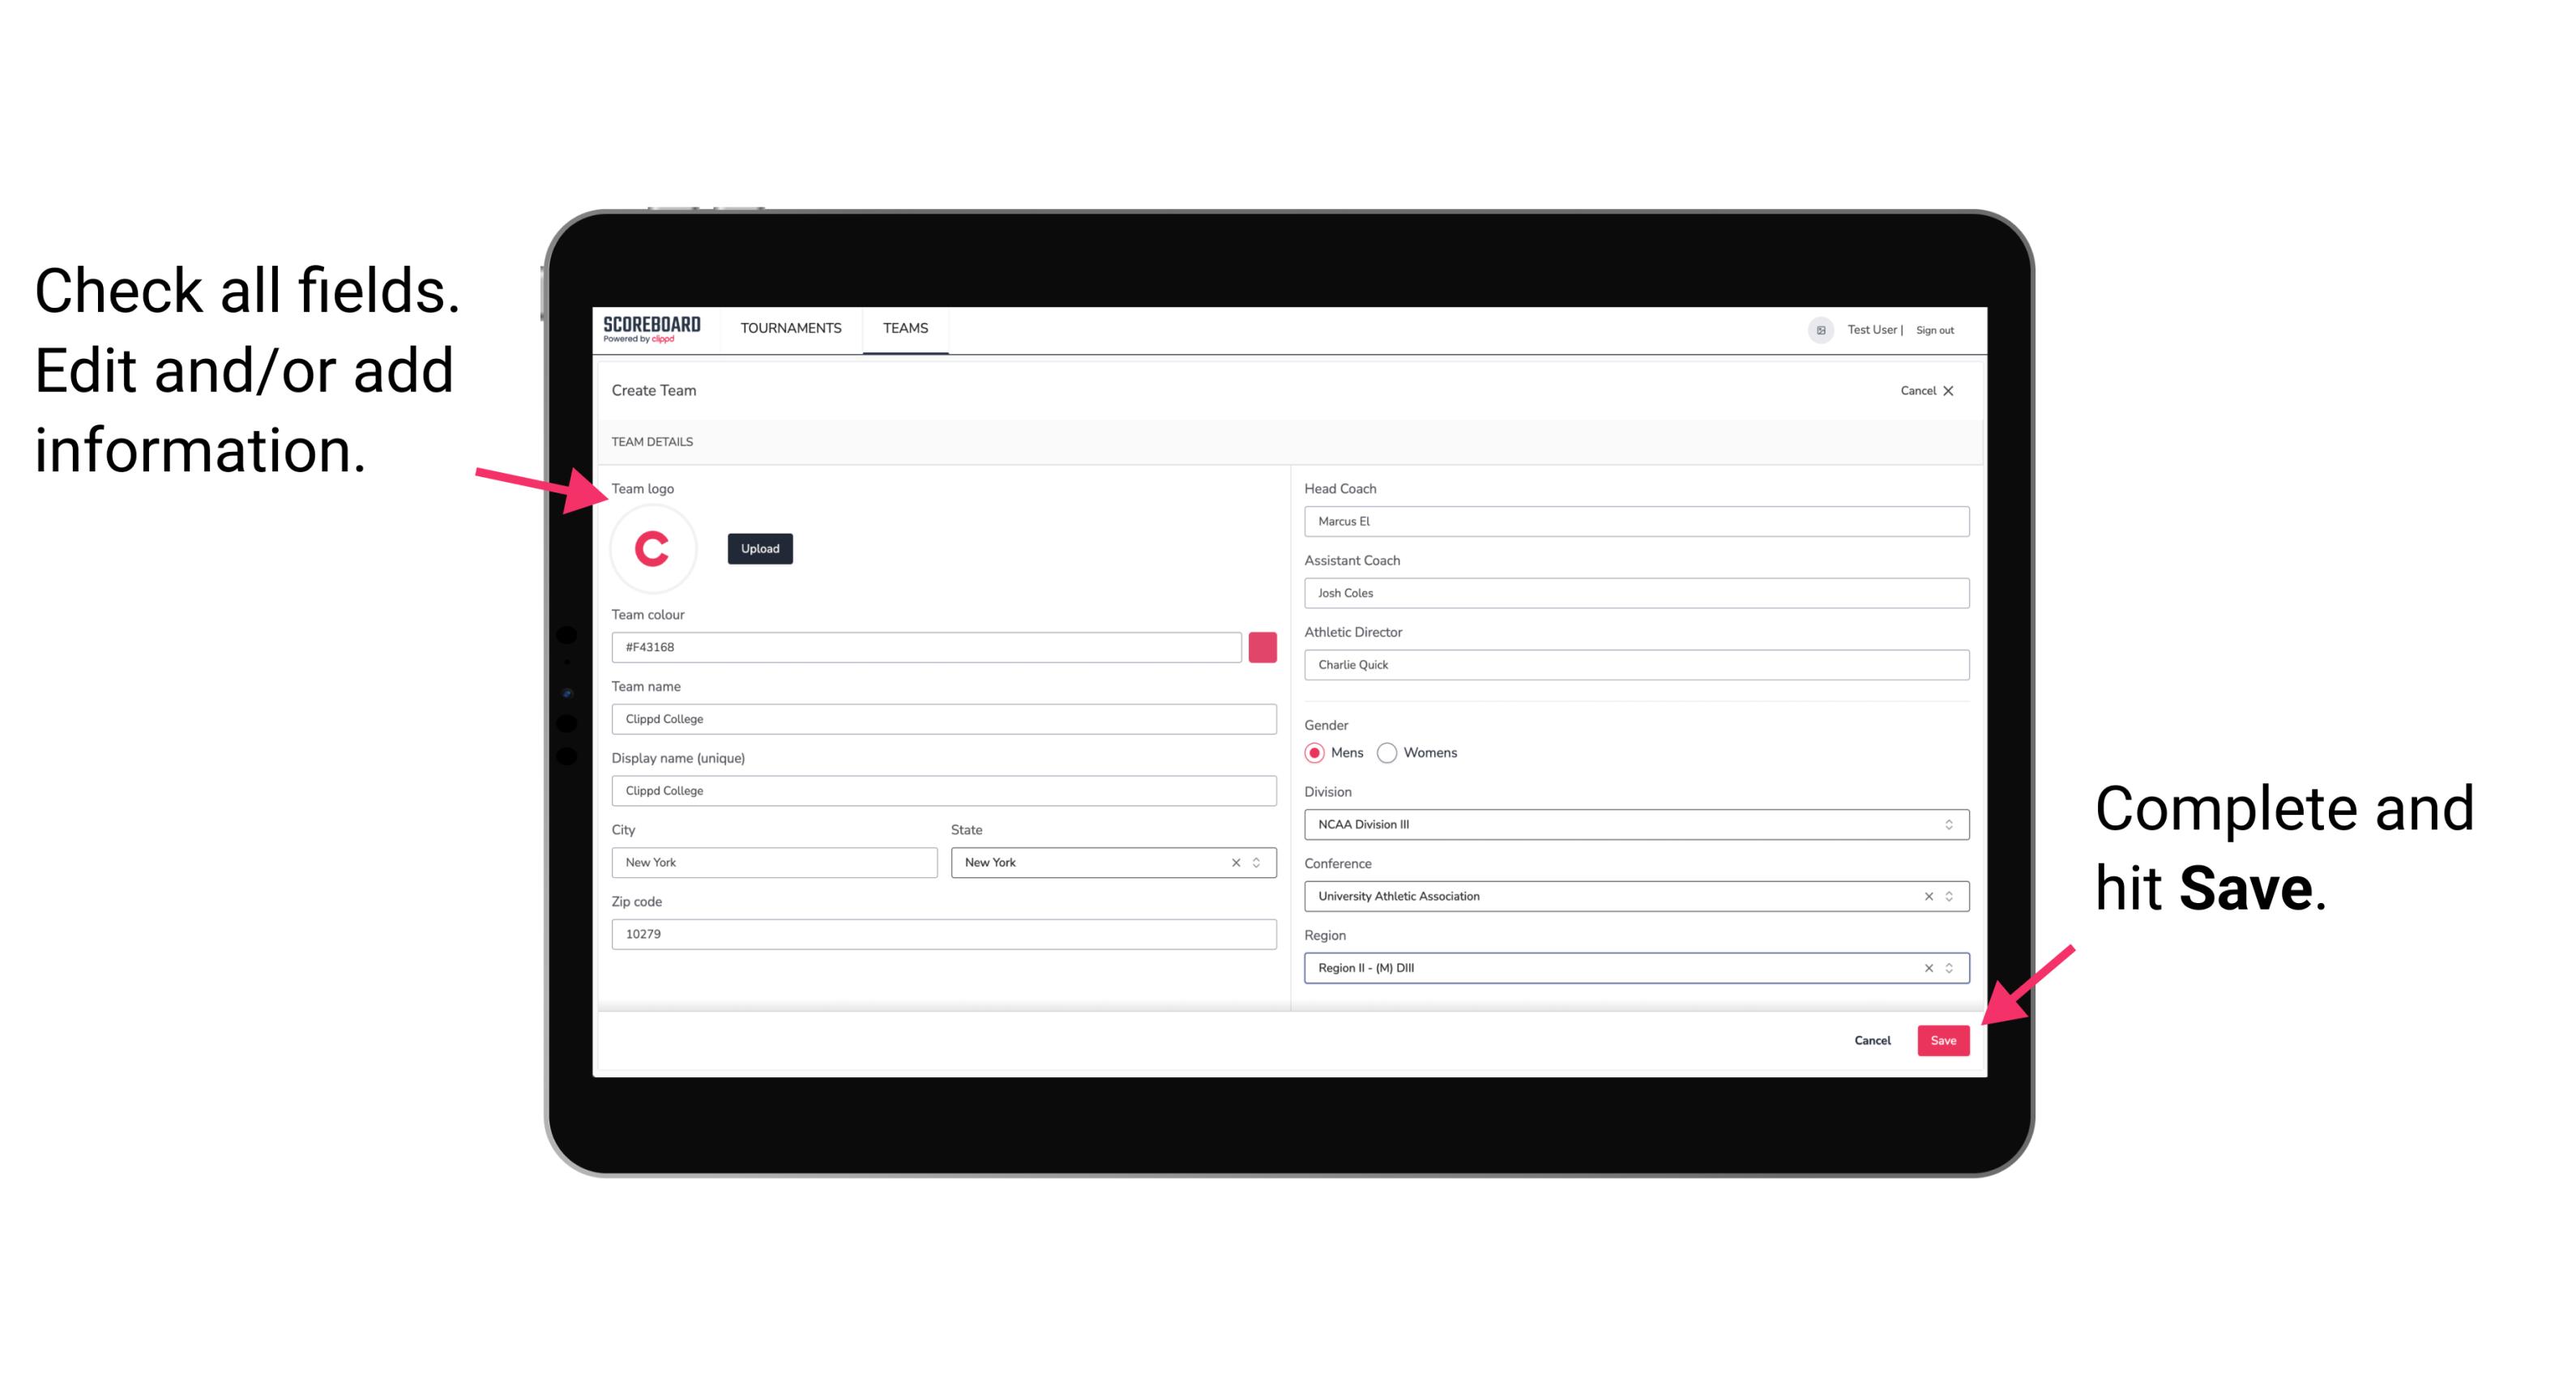Open the TOURNAMENTS tab
The height and width of the screenshot is (1385, 2576).
788,329
